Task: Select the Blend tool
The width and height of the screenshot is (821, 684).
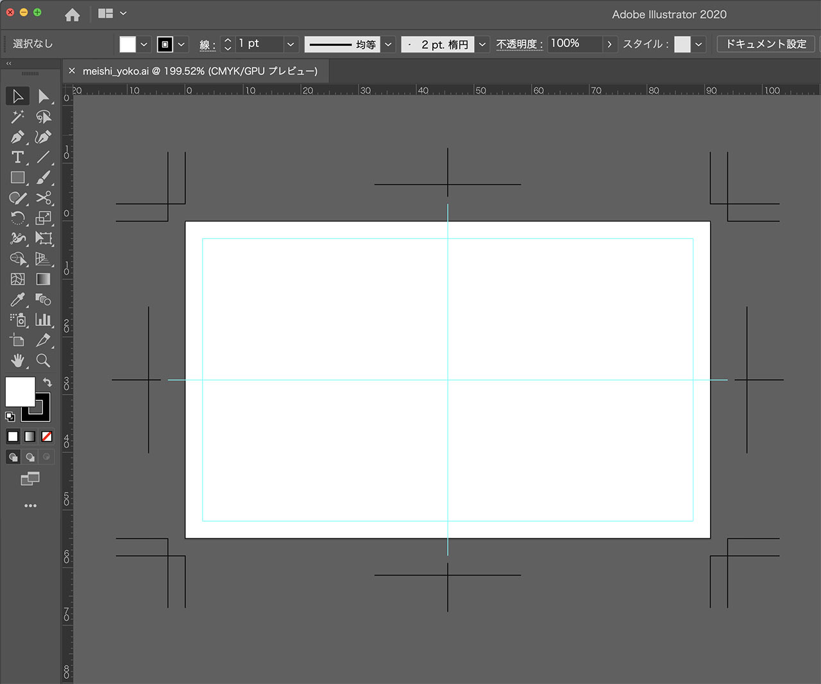Action: [x=43, y=300]
